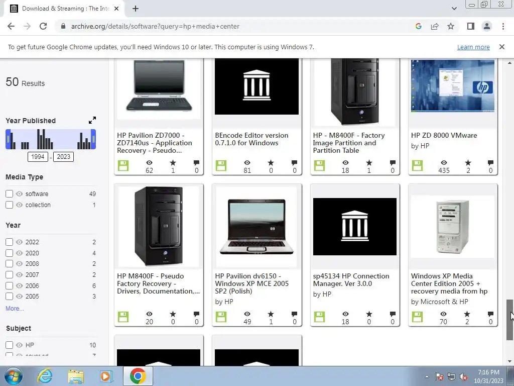This screenshot has height=386, width=514.
Task: Open the network icon in system tray
Action: [451, 377]
